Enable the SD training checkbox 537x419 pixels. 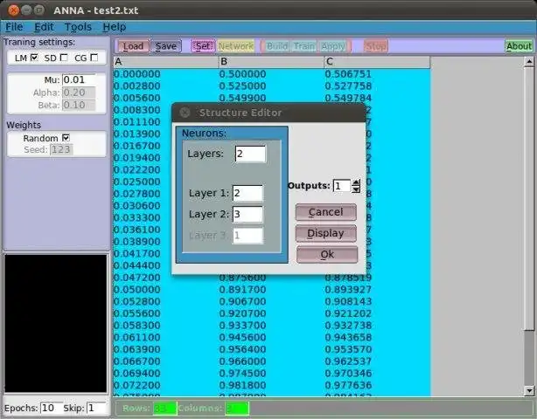tap(64, 58)
